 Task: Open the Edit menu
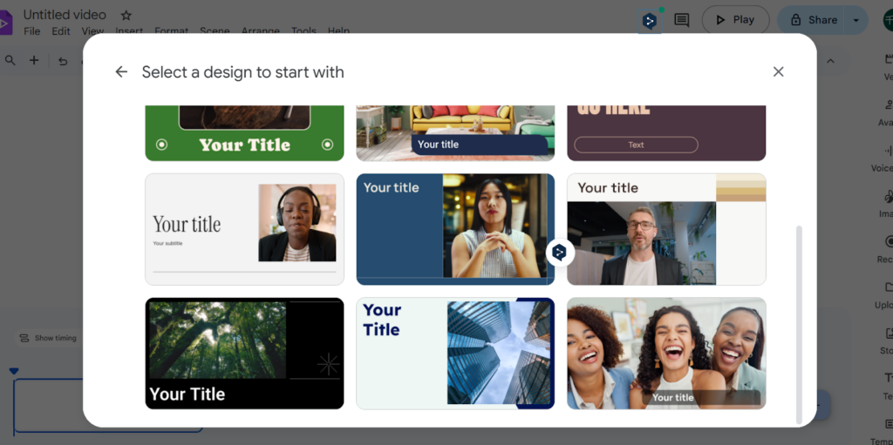point(61,31)
